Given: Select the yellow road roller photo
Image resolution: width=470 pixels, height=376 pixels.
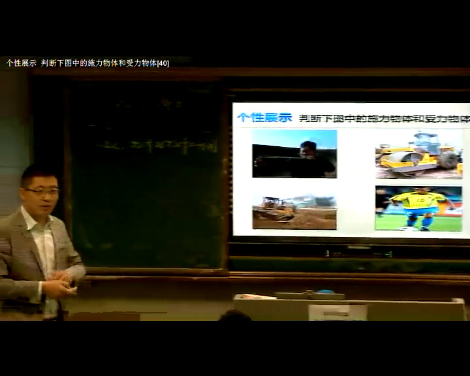Looking at the screenshot, I should click(418, 155).
